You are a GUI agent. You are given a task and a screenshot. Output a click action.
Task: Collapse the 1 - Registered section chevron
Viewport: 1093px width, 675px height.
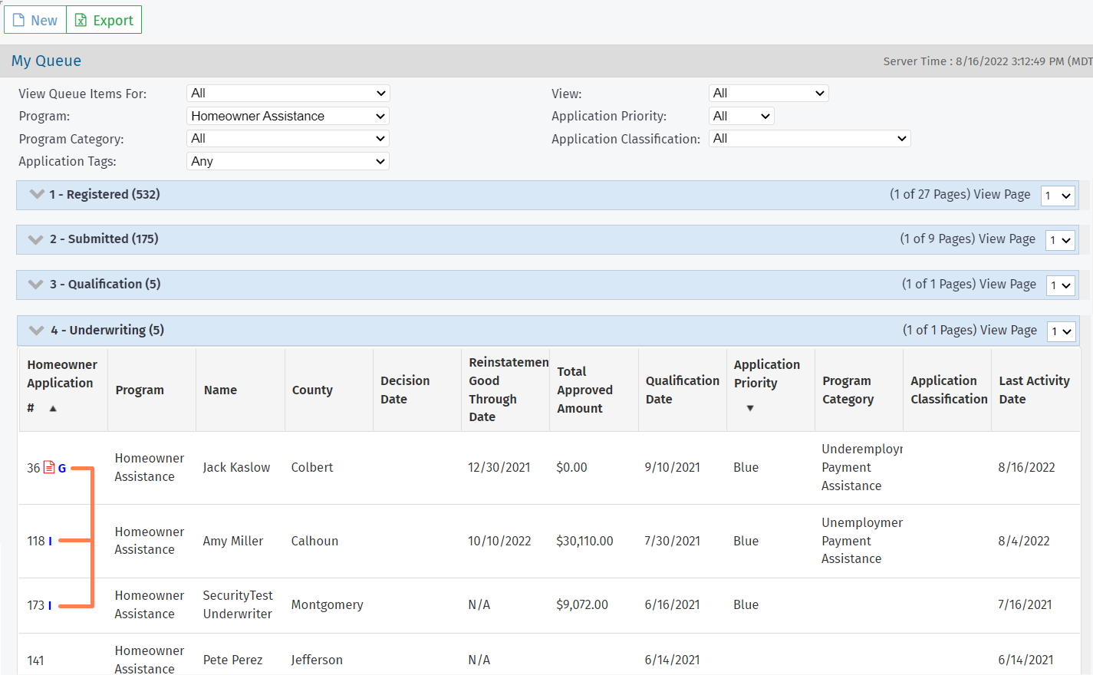pyautogui.click(x=36, y=194)
